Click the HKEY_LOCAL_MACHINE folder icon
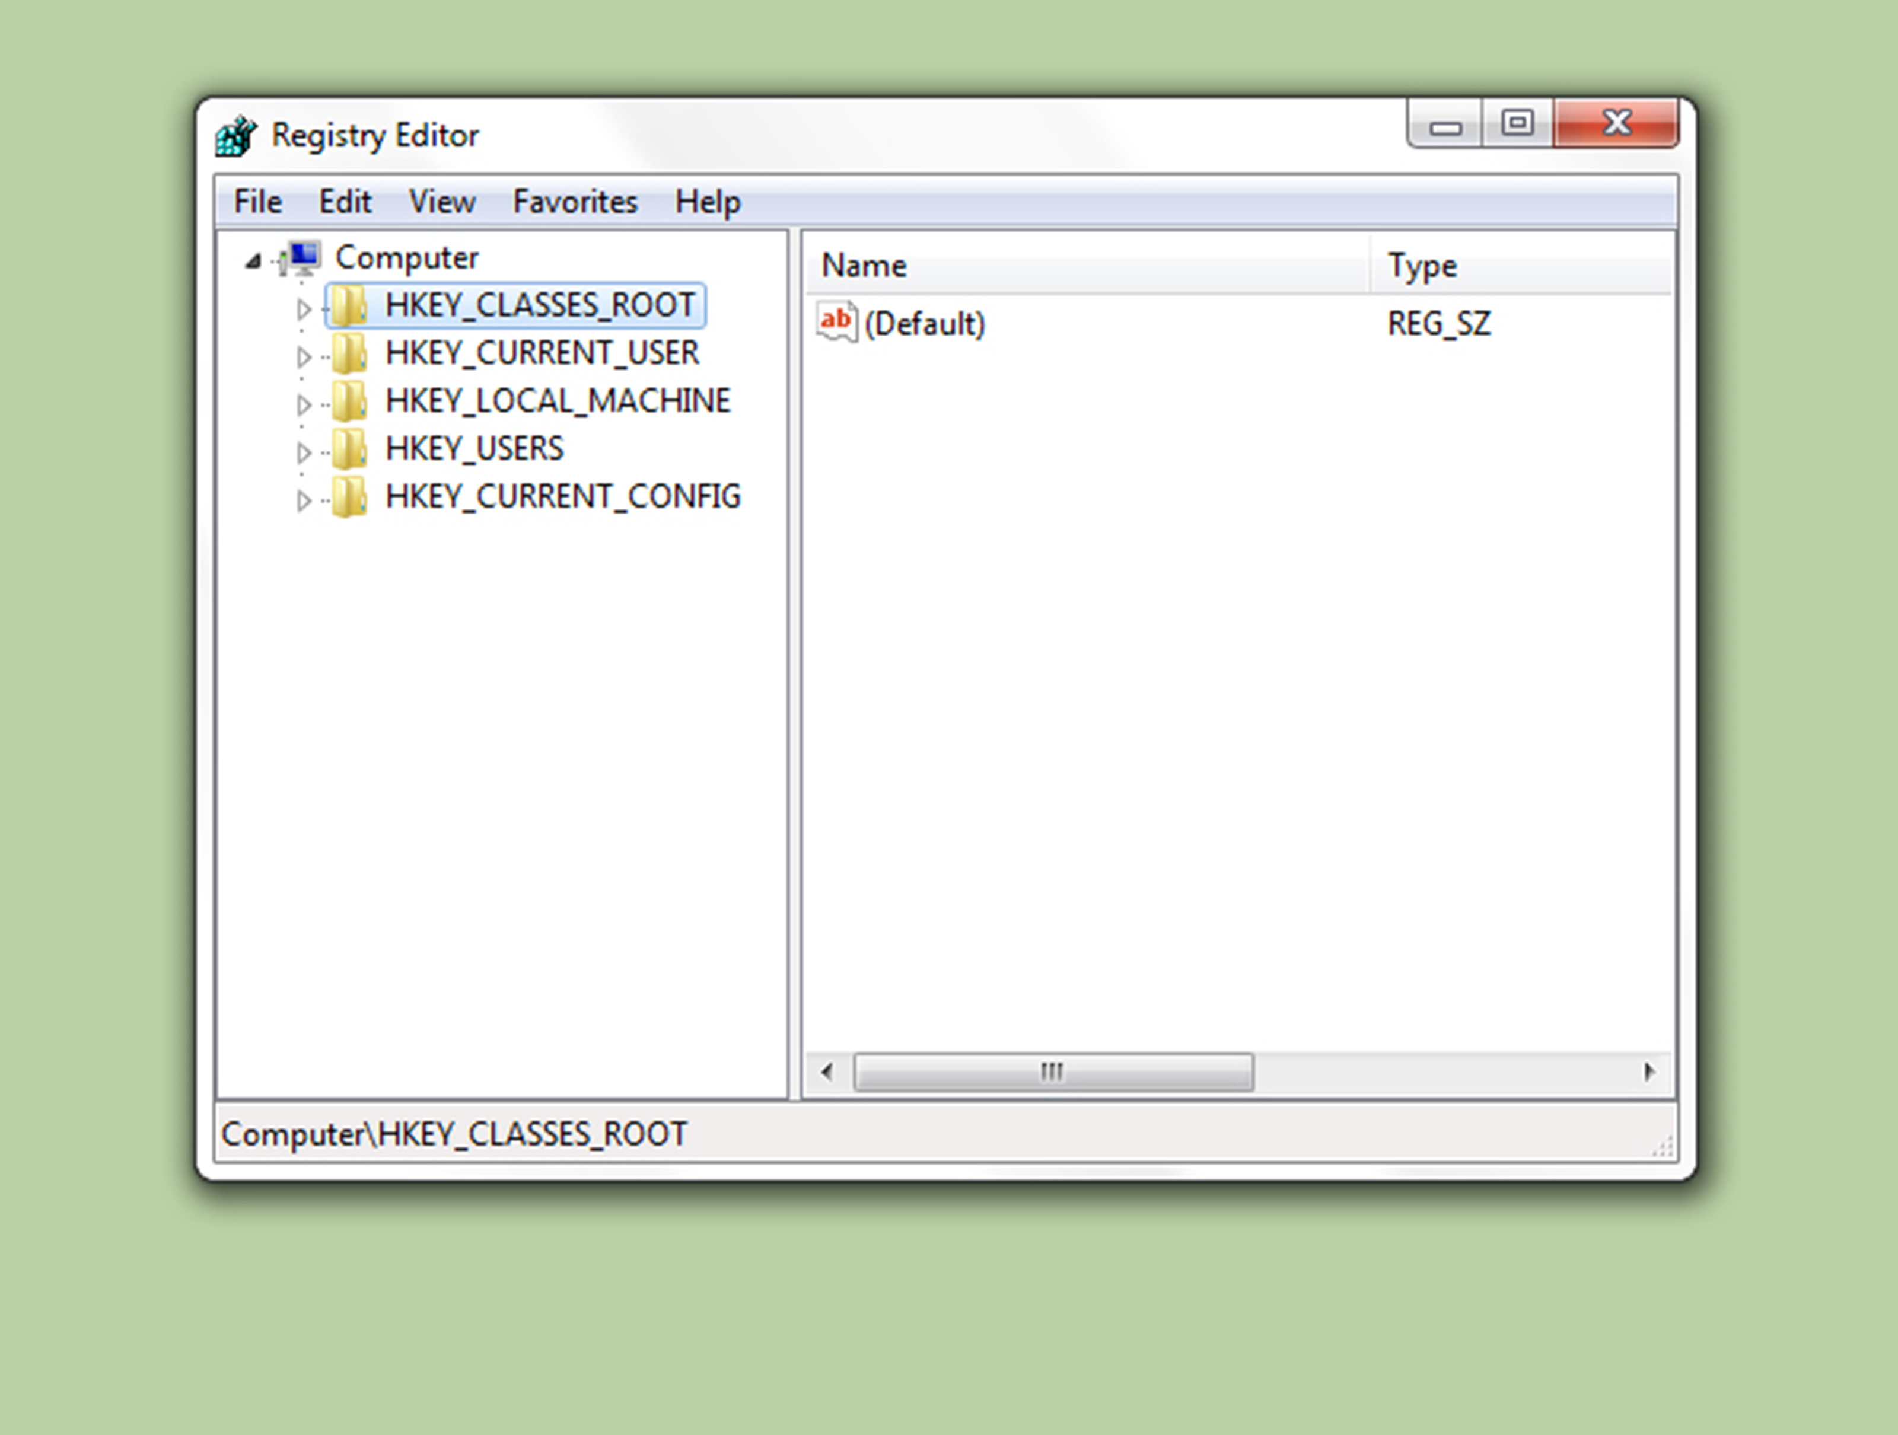The width and height of the screenshot is (1898, 1435). pyautogui.click(x=349, y=401)
